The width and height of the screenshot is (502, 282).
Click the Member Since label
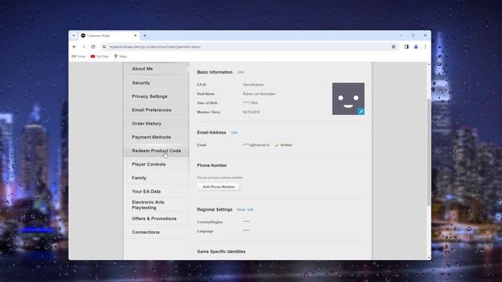click(209, 112)
